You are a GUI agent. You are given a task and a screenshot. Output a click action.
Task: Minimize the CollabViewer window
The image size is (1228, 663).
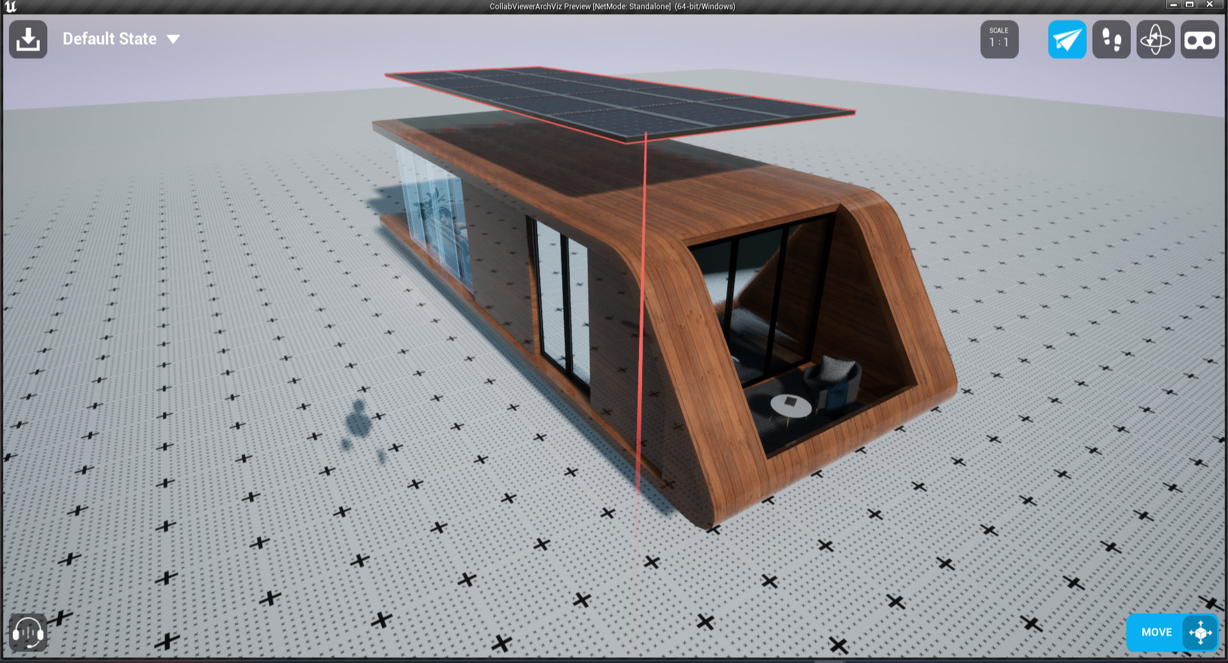[x=1173, y=5]
